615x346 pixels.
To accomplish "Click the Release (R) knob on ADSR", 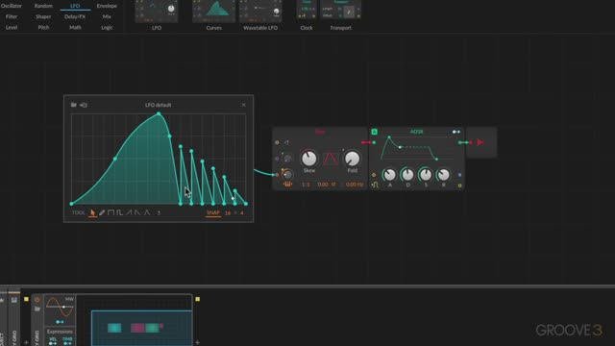I will point(443,175).
